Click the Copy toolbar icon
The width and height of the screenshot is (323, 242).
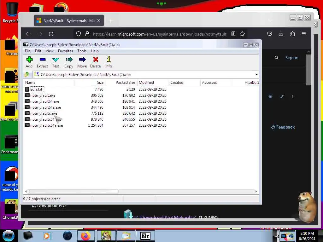point(69,62)
